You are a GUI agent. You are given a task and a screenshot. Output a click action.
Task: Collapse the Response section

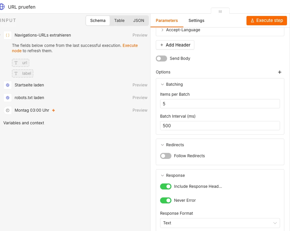point(162,175)
